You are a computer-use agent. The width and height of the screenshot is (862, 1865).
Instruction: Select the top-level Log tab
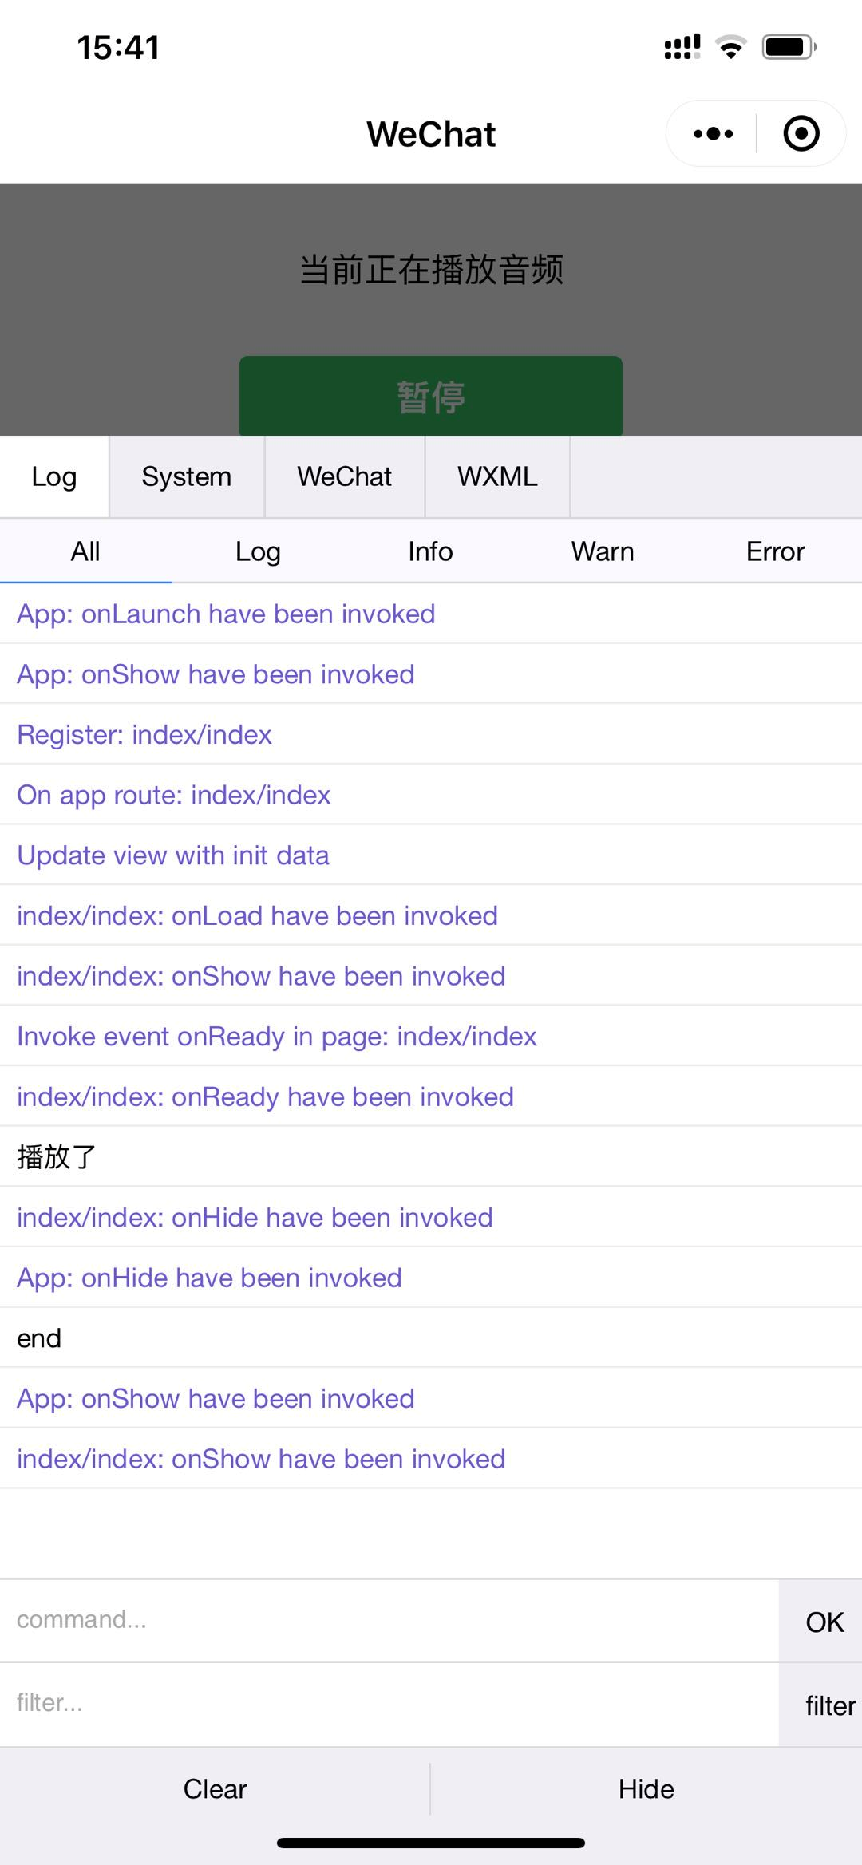(54, 476)
